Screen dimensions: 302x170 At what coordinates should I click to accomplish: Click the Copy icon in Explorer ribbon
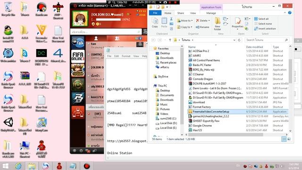point(155,23)
